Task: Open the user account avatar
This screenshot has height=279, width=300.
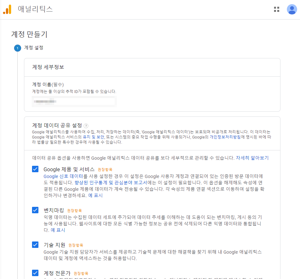Action: click(x=292, y=9)
